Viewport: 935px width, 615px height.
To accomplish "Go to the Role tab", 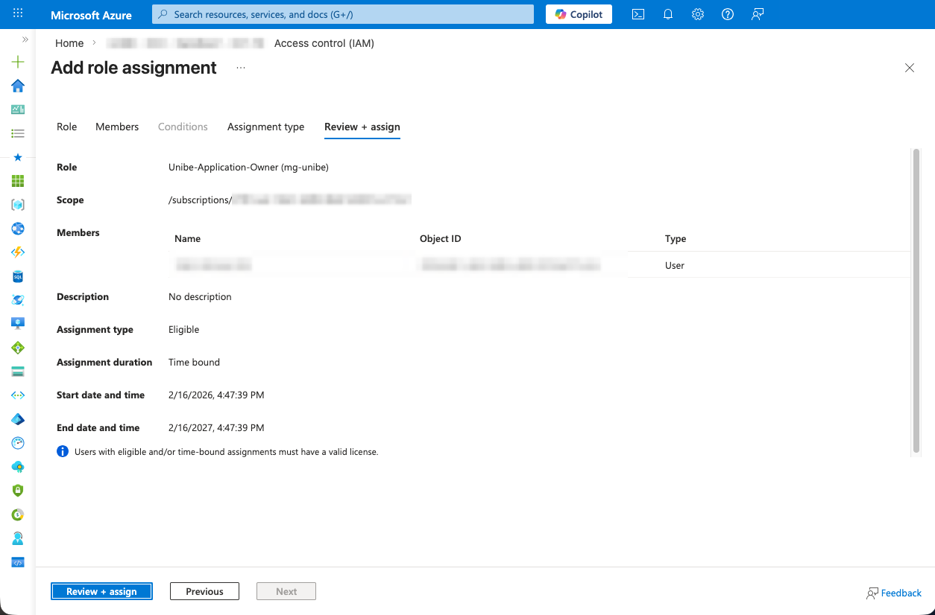I will (x=66, y=127).
